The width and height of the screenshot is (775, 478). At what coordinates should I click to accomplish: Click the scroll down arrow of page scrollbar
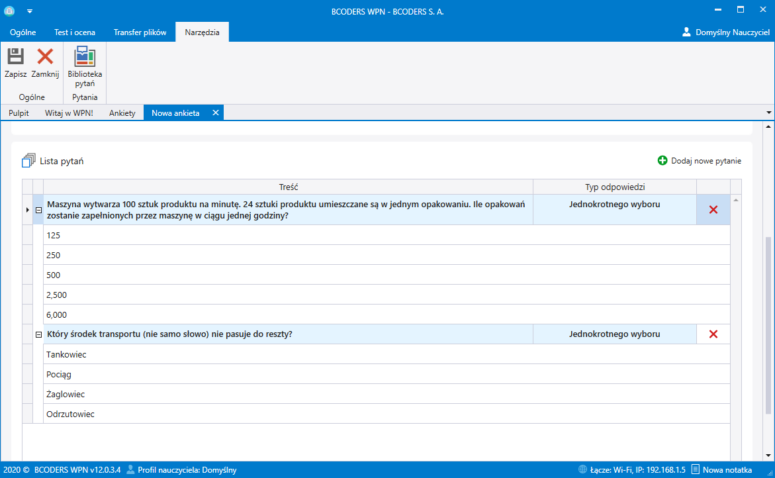(768, 455)
